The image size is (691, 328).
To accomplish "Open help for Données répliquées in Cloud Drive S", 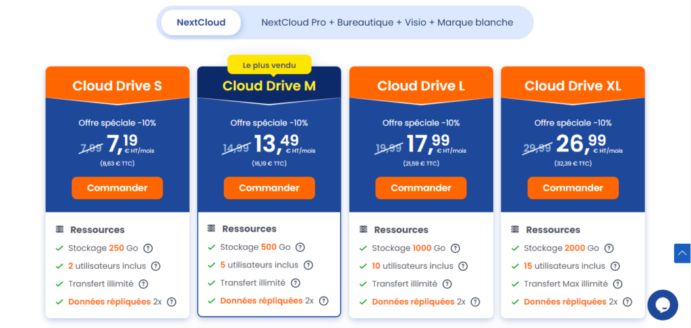I will (172, 302).
